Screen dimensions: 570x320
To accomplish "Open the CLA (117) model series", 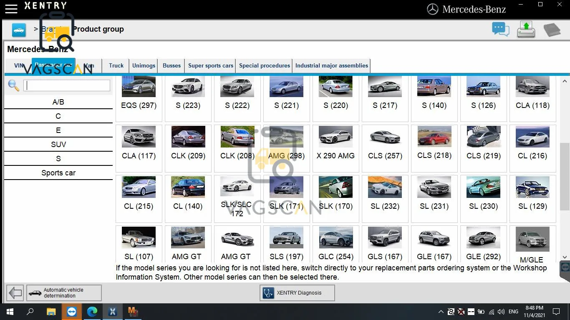I will pos(139,148).
